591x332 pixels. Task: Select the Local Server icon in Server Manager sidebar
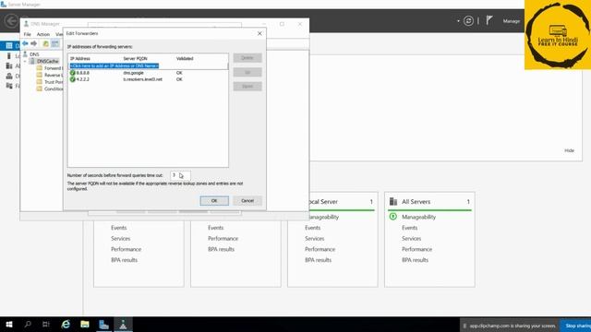click(9, 55)
